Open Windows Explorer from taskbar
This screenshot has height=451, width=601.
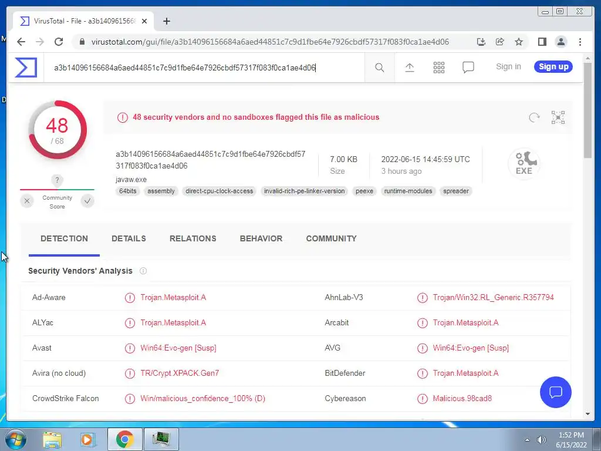52,439
